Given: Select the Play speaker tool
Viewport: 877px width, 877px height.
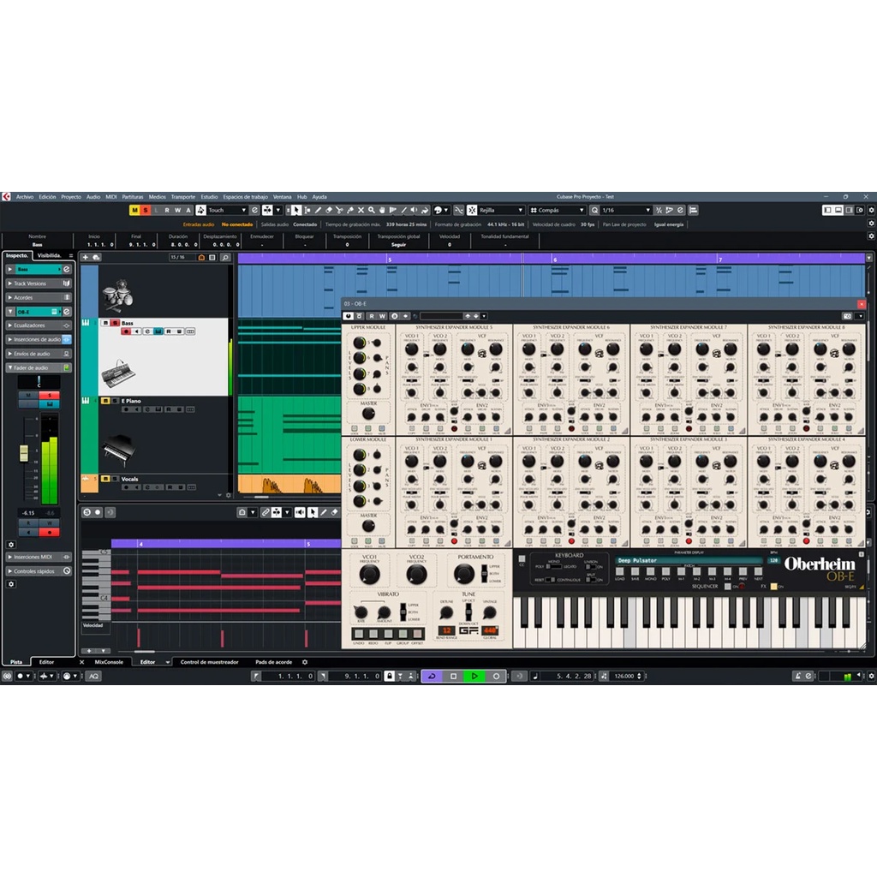Looking at the screenshot, I should [414, 211].
